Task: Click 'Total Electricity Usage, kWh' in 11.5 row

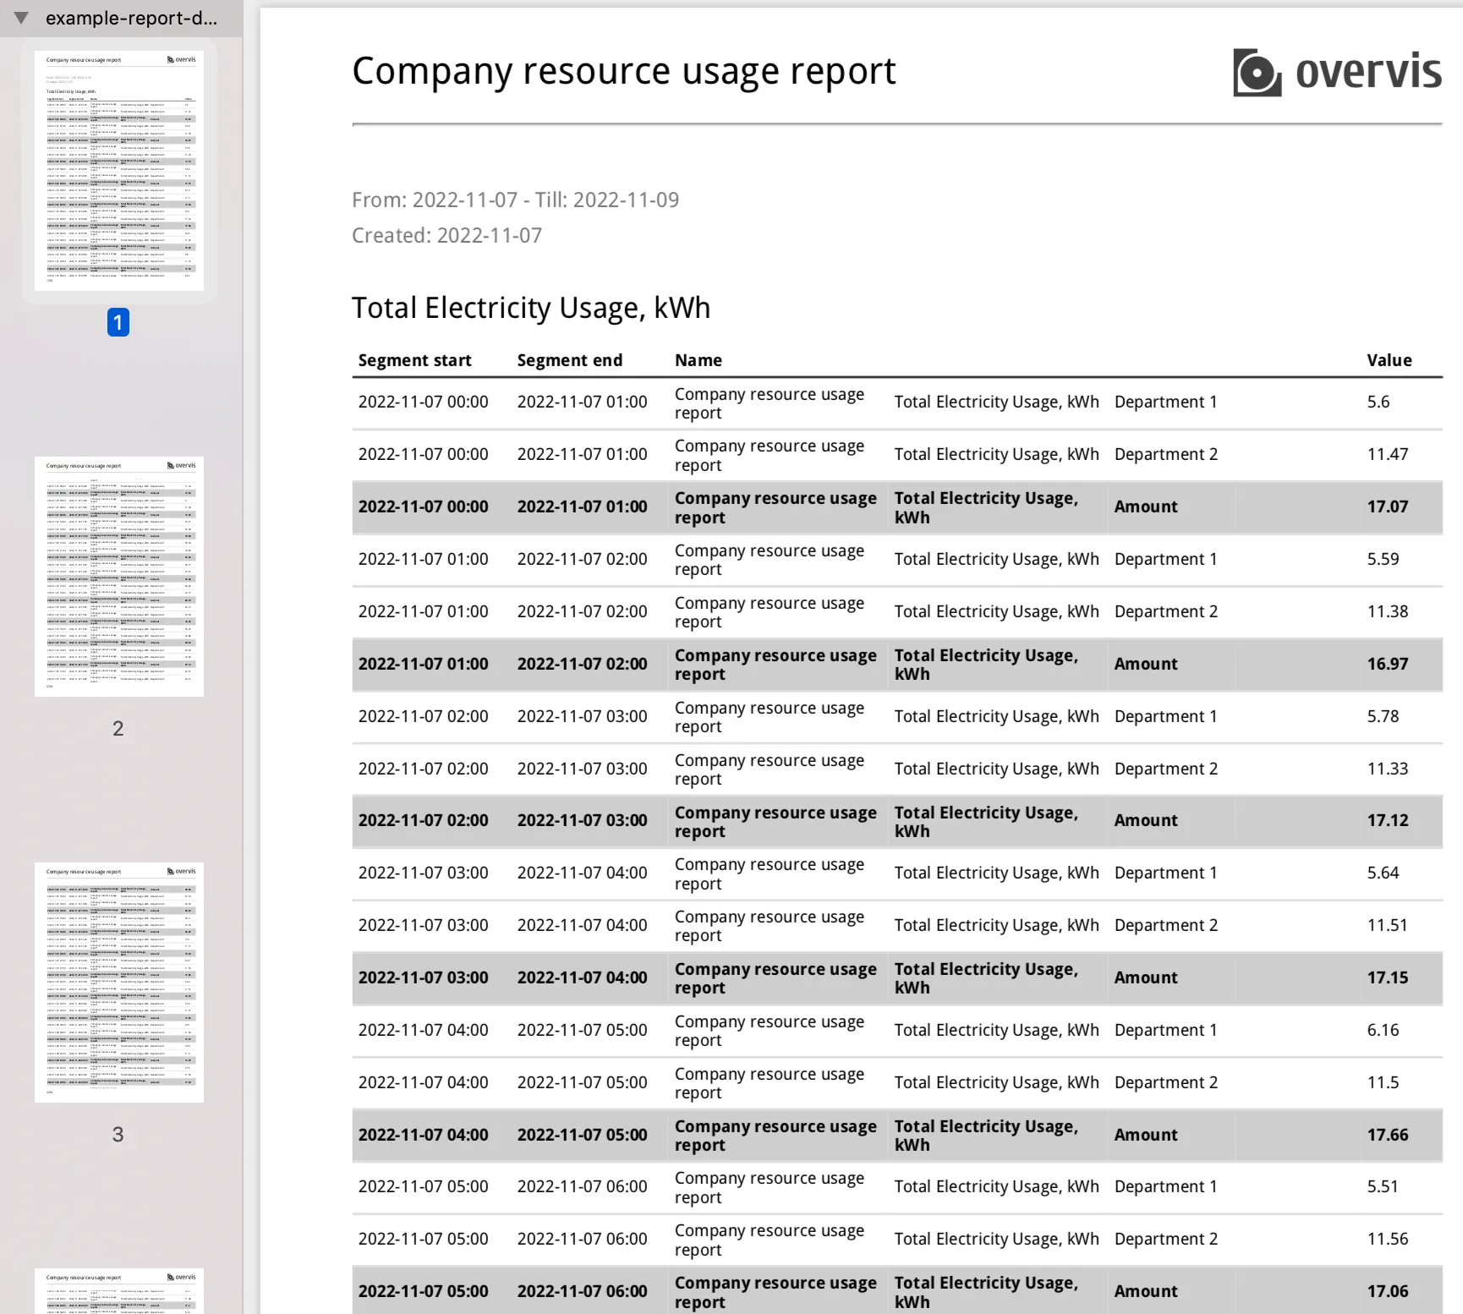Action: pos(996,1082)
